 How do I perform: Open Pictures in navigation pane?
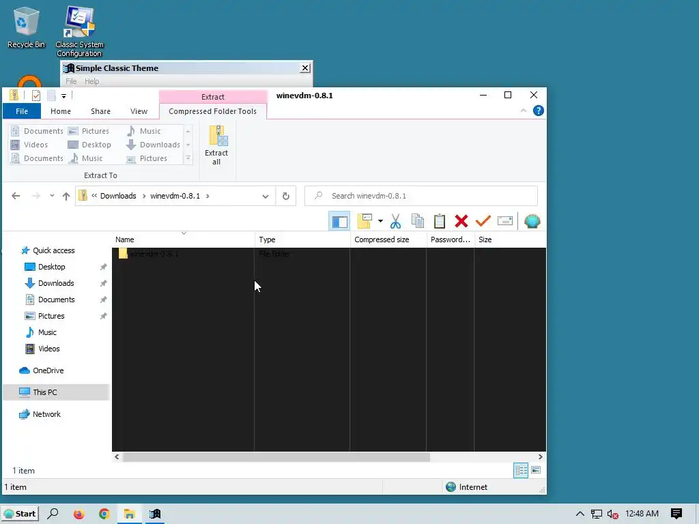(51, 316)
